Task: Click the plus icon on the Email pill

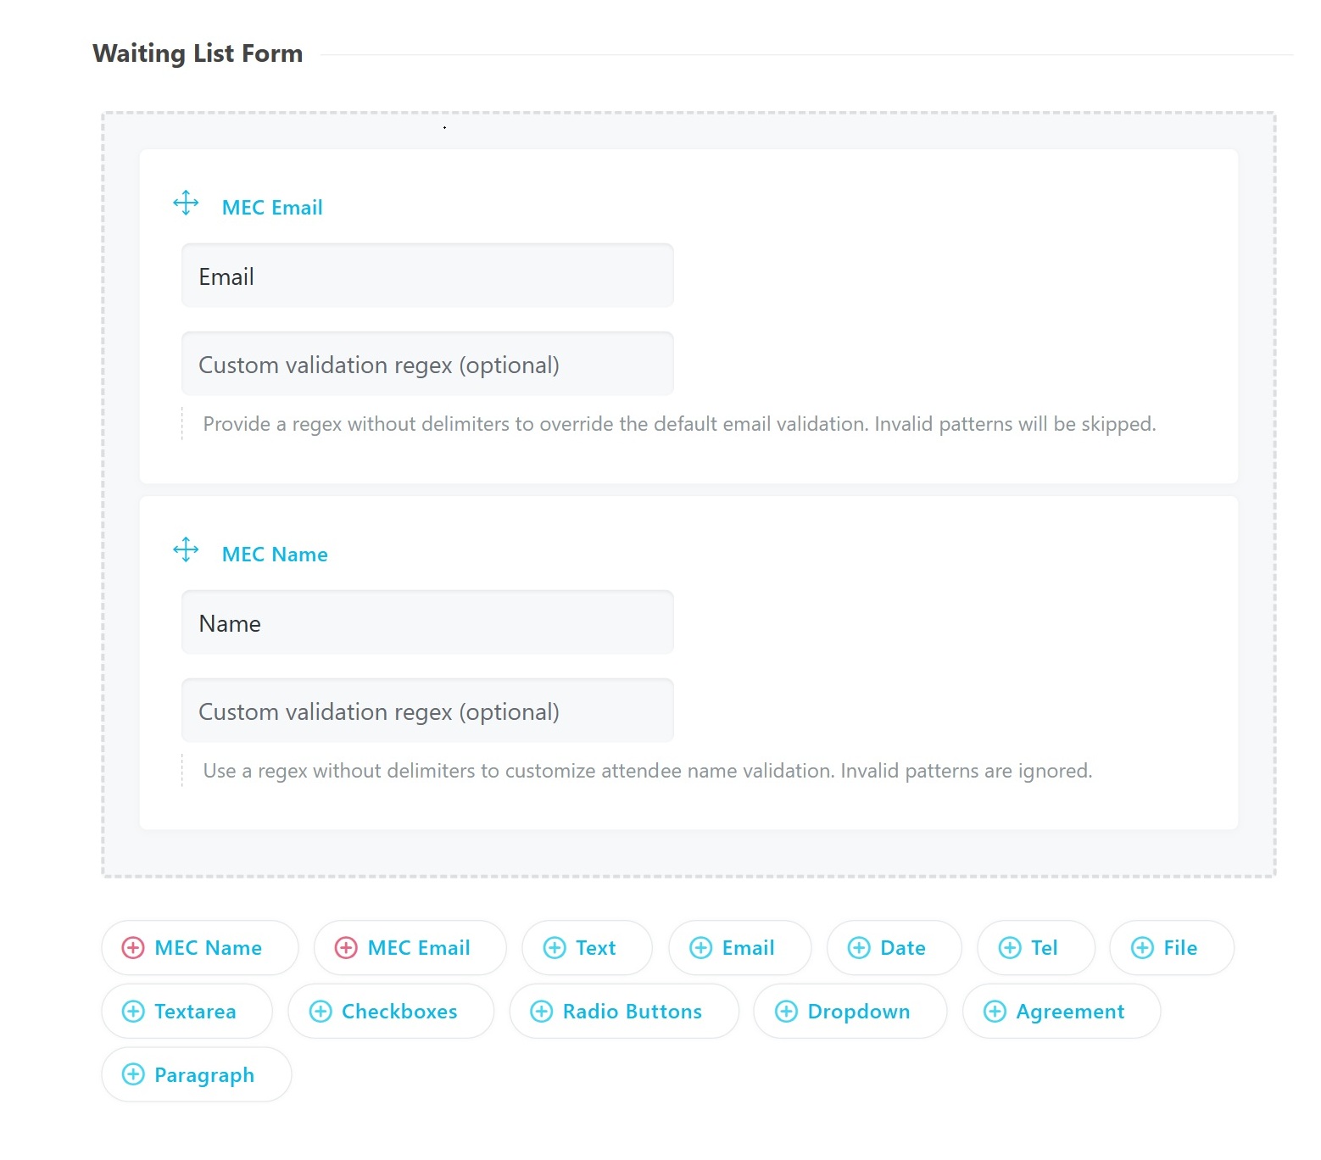Action: tap(701, 948)
